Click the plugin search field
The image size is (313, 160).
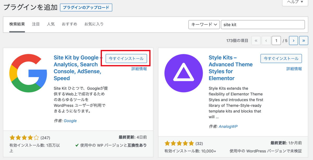click(x=263, y=25)
